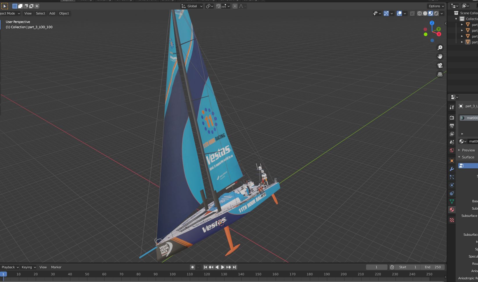Open the Select menu
The width and height of the screenshot is (478, 282).
(40, 13)
